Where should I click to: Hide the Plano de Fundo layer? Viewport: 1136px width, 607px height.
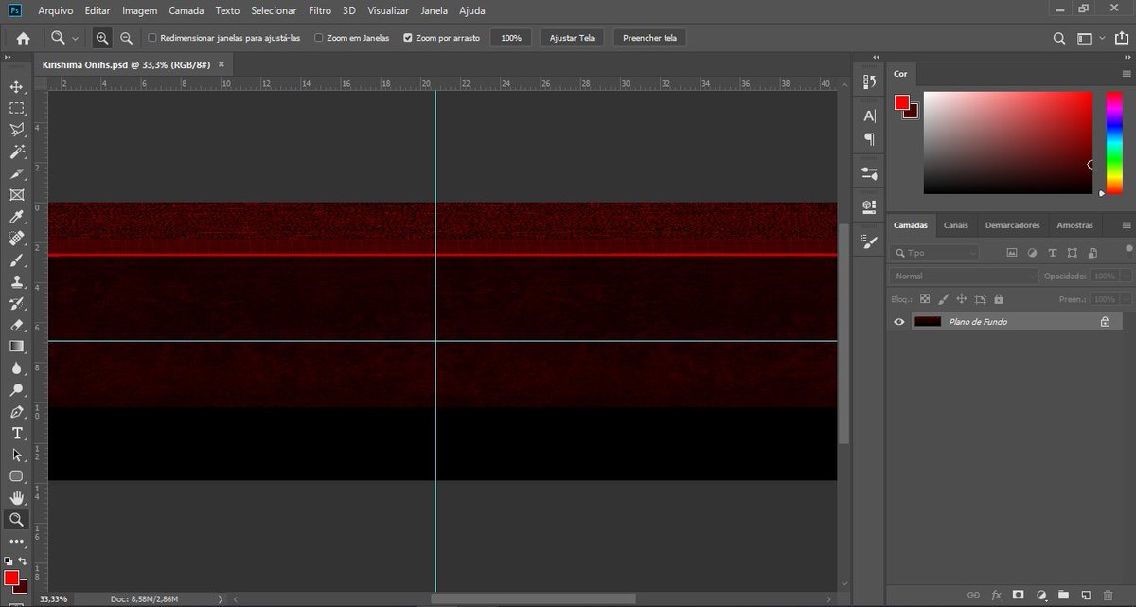point(899,322)
